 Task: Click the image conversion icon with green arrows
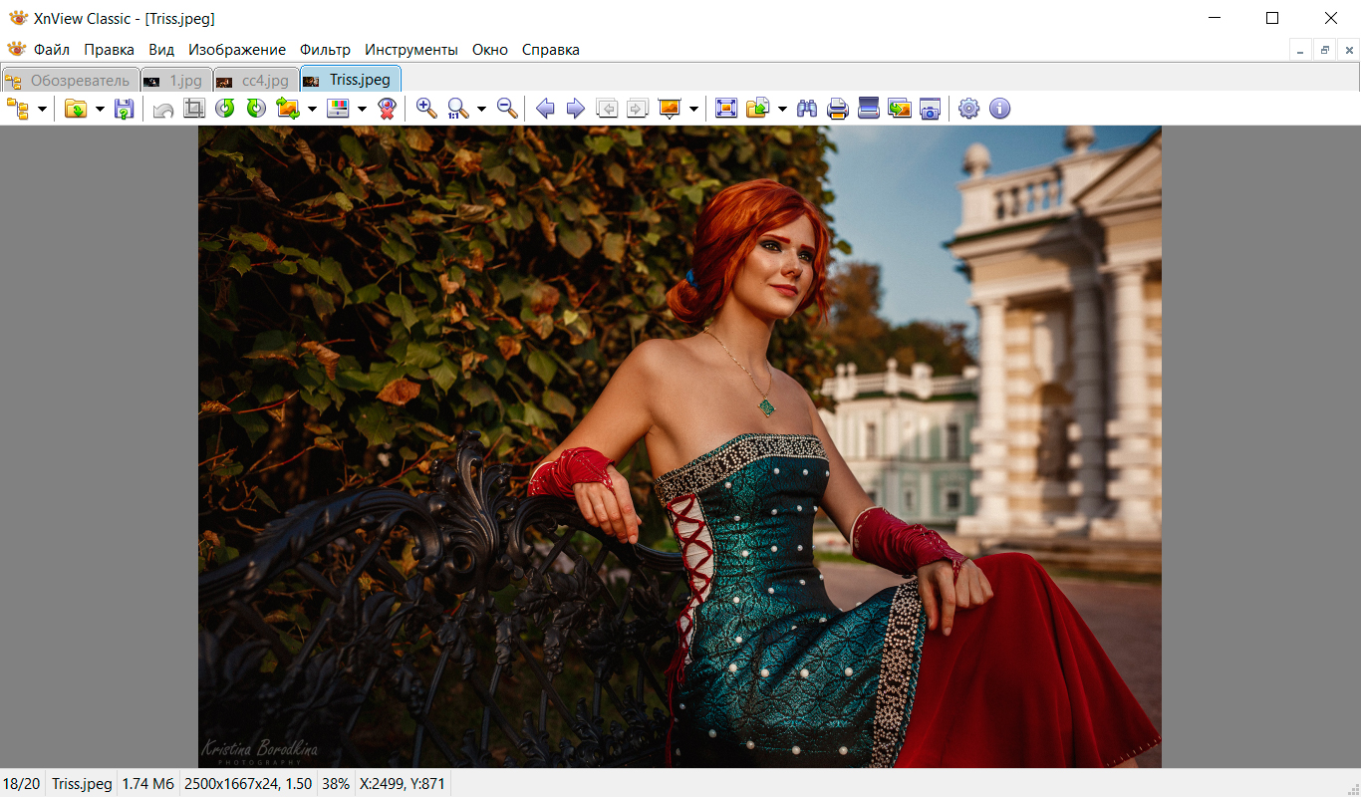[x=289, y=109]
